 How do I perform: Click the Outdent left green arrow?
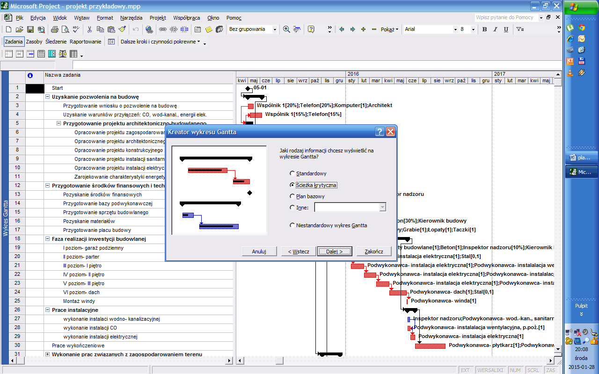click(342, 29)
